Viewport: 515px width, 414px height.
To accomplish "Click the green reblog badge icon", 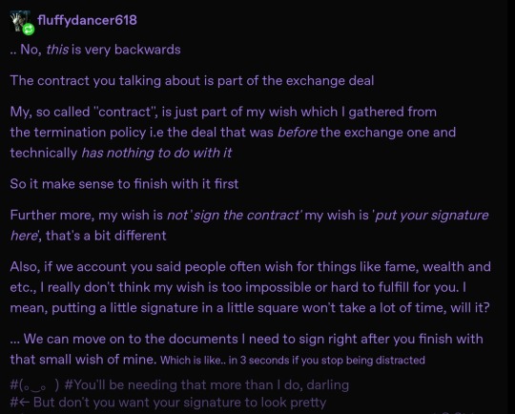I will 29,29.
